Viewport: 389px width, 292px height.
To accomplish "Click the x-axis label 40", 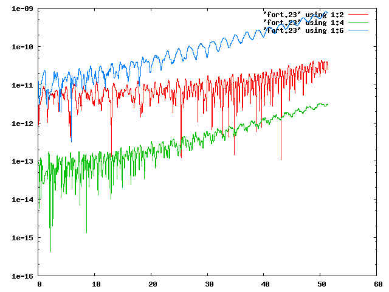I will point(266,284).
